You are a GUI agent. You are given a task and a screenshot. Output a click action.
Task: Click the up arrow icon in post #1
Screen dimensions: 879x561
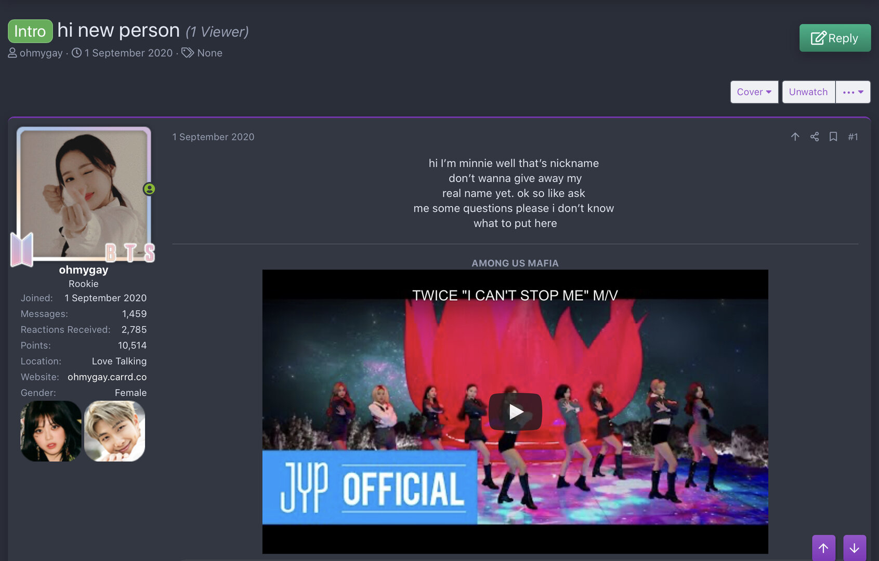[795, 137]
